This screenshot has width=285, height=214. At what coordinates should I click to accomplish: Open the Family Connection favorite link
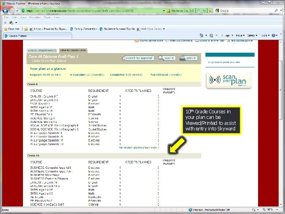[x=84, y=29]
